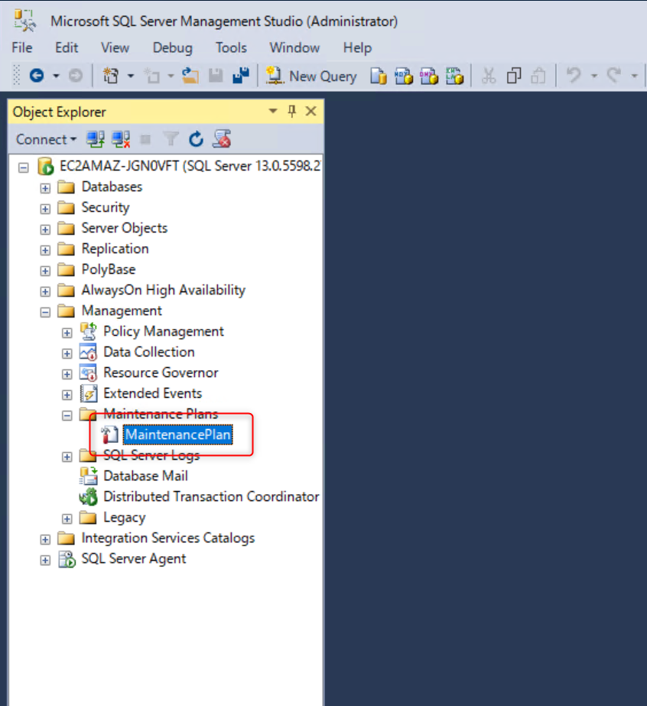Open the Connect dropdown in Object Explorer
The width and height of the screenshot is (647, 706).
pyautogui.click(x=46, y=139)
